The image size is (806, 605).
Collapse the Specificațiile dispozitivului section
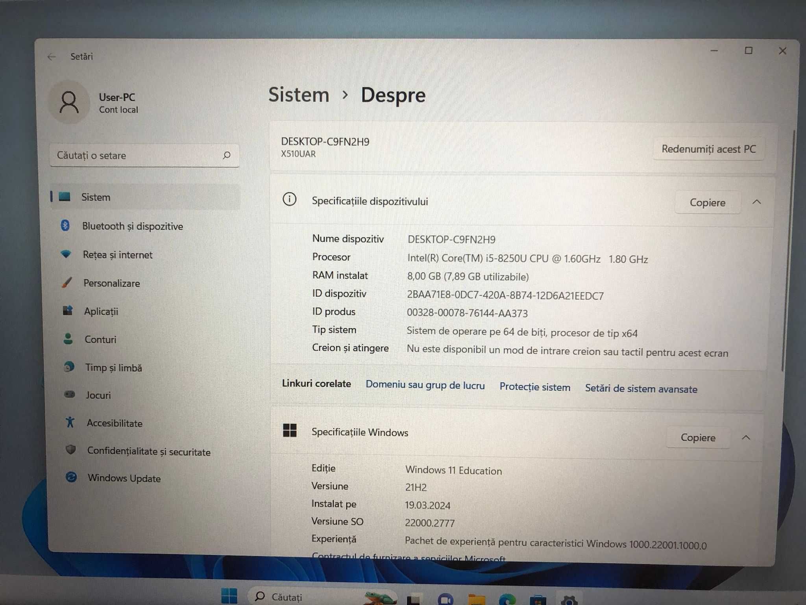(756, 202)
